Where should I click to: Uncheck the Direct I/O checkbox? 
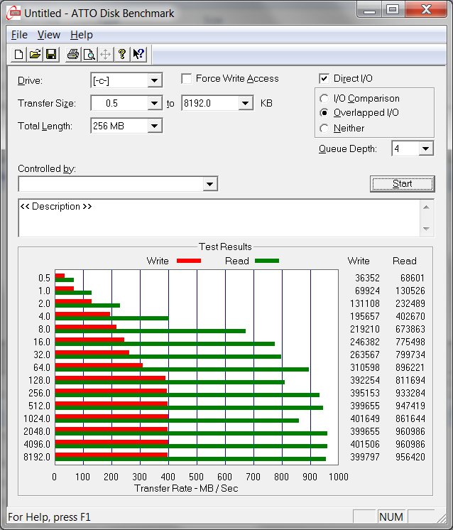coord(324,79)
